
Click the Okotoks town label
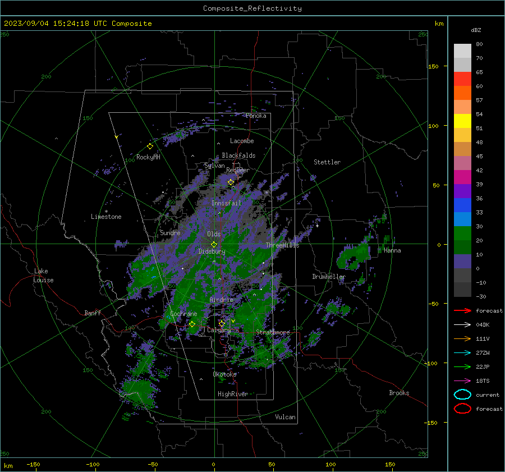point(224,374)
